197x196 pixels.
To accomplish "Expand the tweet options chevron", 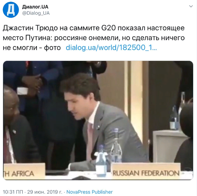I will [191, 6].
